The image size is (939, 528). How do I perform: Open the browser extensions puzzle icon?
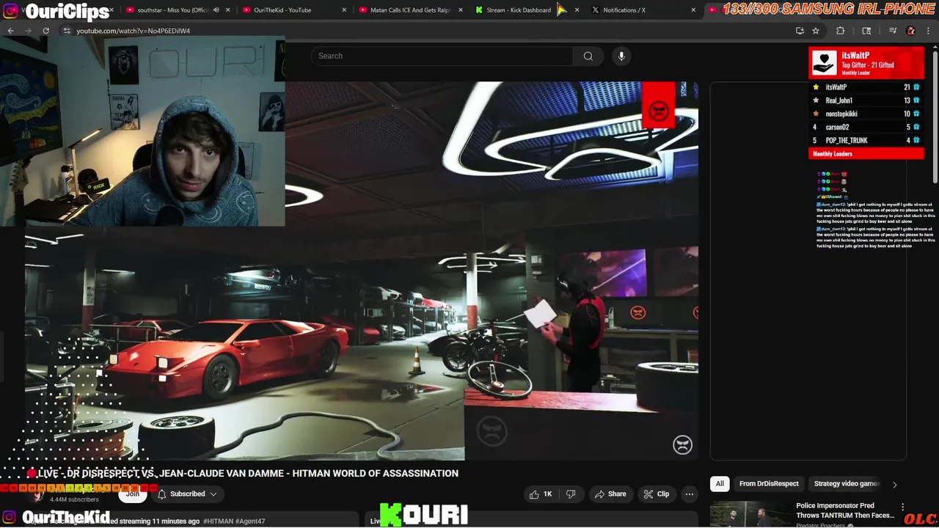tap(841, 31)
